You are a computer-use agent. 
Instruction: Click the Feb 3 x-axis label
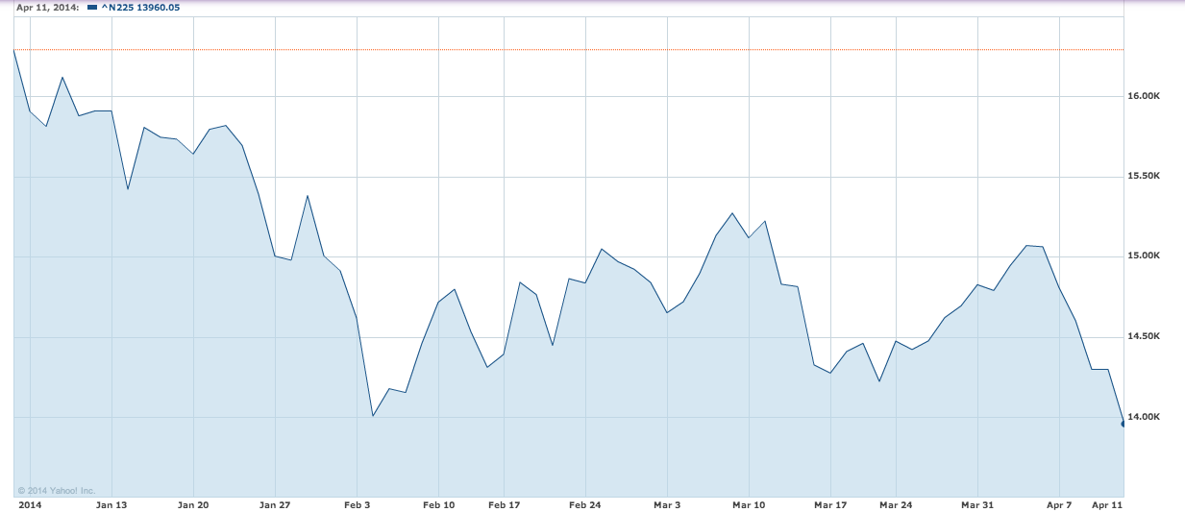(357, 504)
